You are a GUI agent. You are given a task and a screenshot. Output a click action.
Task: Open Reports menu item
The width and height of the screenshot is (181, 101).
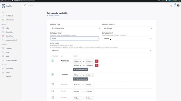pyautogui.click(x=8, y=77)
